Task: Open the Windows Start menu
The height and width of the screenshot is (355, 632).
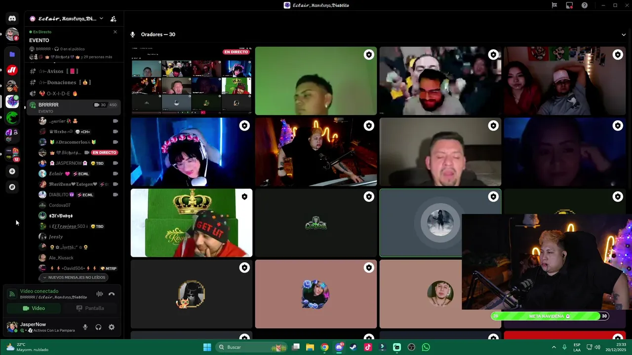Action: [x=207, y=347]
